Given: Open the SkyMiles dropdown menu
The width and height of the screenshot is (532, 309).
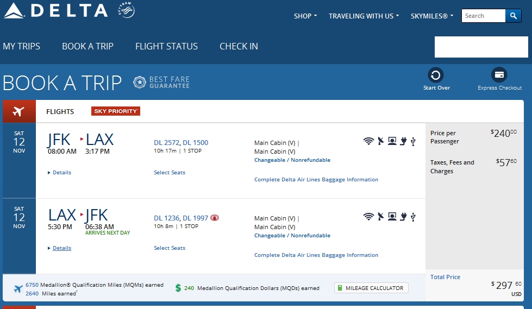Looking at the screenshot, I should tap(431, 16).
